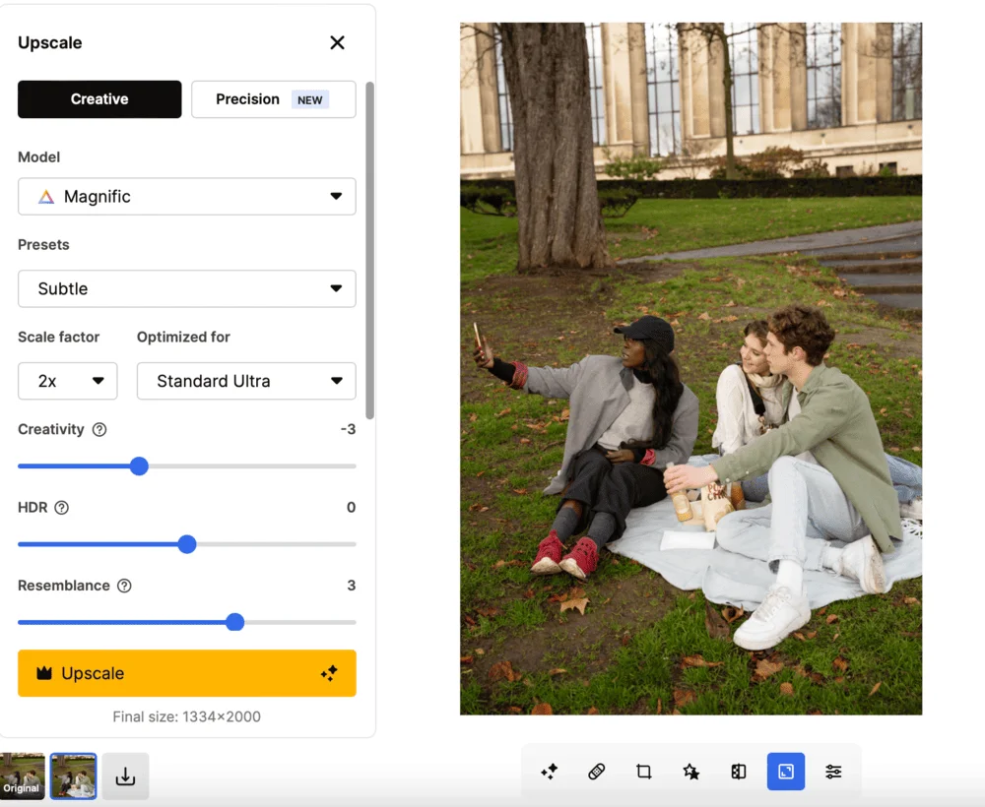Viewport: 985px width, 807px height.
Task: Show help info for HDR
Action: click(62, 508)
